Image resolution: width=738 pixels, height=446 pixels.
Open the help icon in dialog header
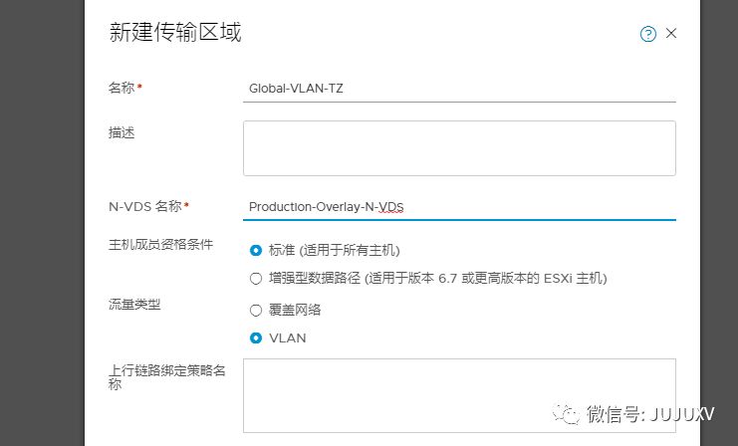click(648, 34)
